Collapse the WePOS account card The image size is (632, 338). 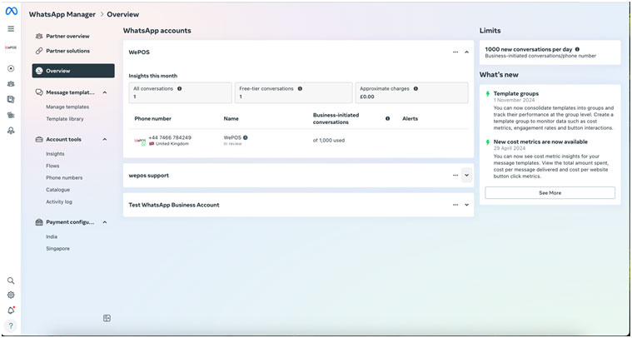tap(467, 52)
